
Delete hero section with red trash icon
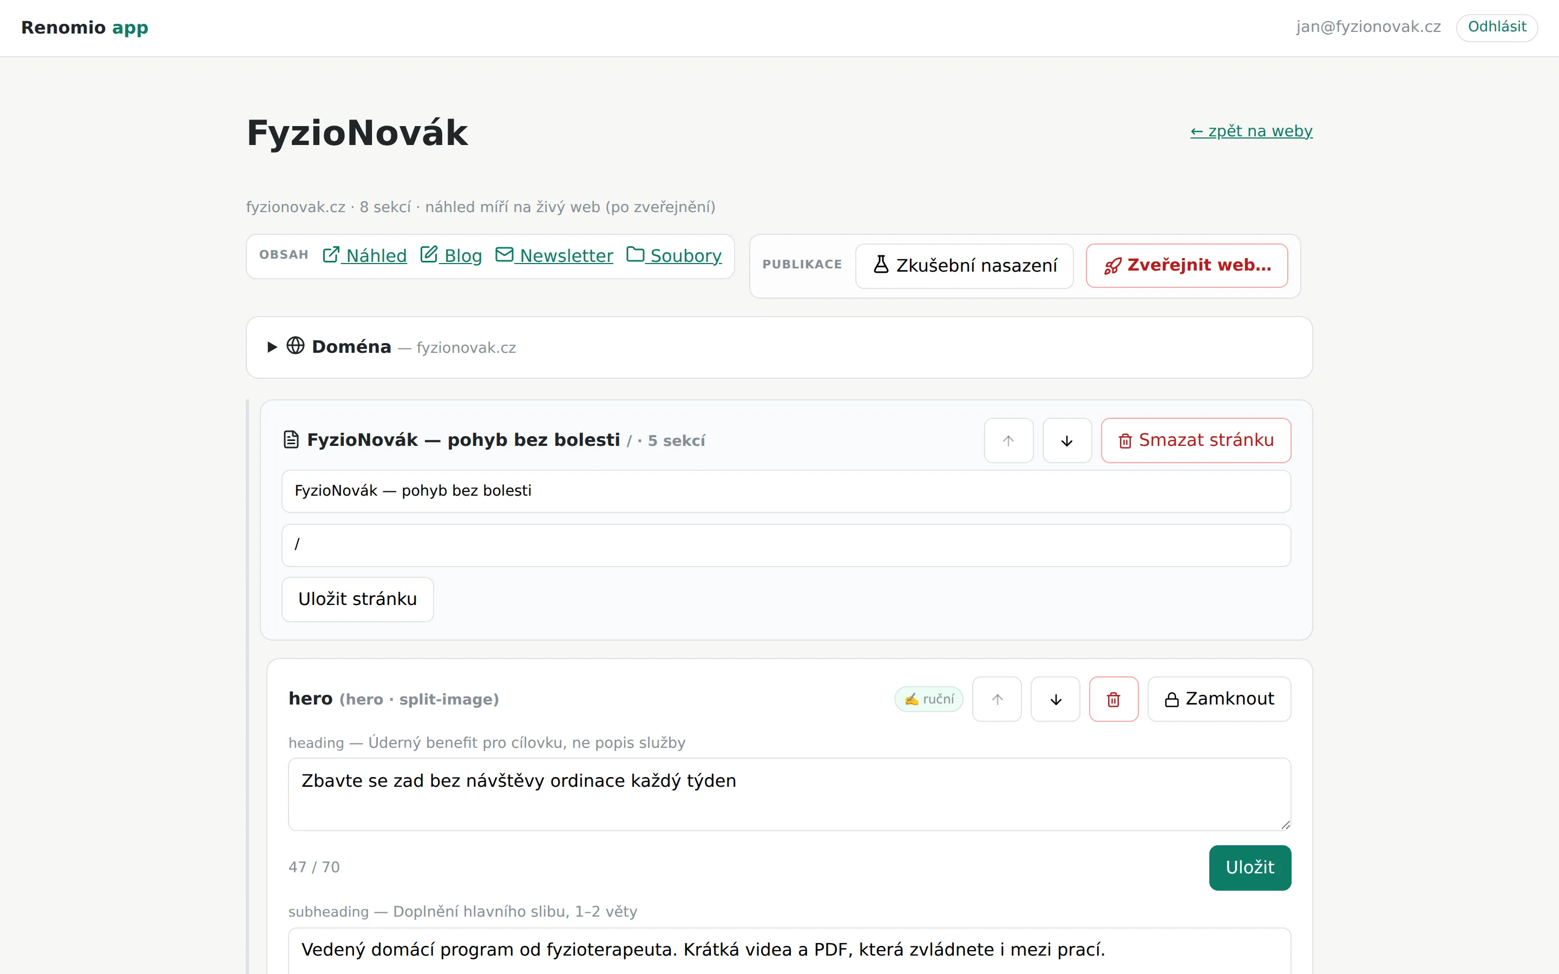coord(1114,700)
